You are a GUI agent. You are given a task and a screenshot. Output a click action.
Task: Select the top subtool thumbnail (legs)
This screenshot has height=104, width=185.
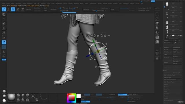click(x=167, y=4)
